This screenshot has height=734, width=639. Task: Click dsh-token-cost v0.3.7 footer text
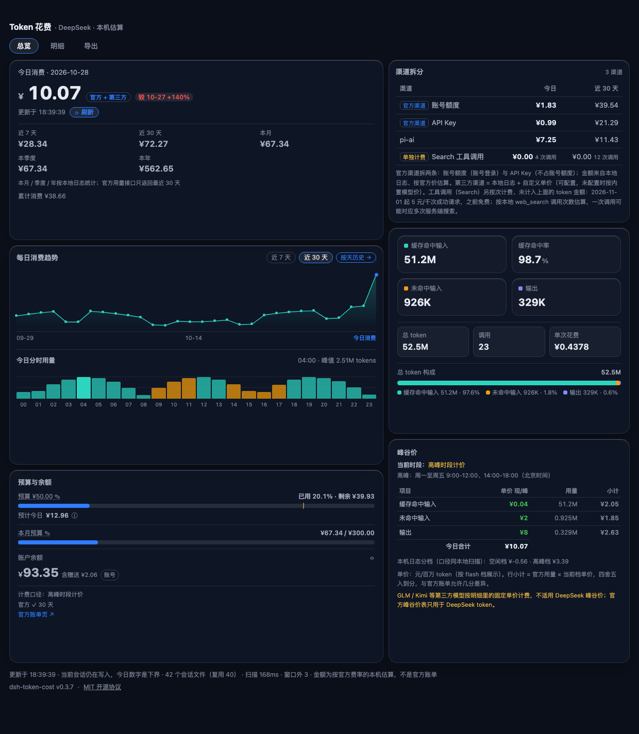click(x=41, y=687)
